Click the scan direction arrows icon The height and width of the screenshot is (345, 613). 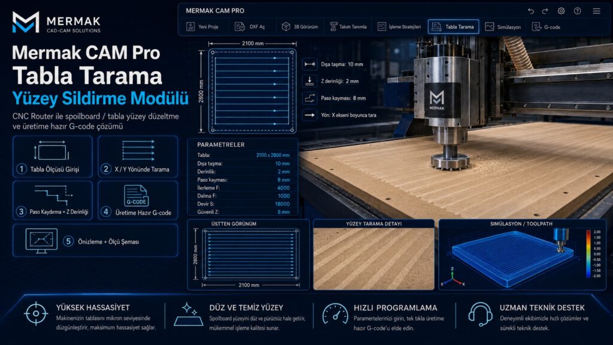tap(138, 150)
